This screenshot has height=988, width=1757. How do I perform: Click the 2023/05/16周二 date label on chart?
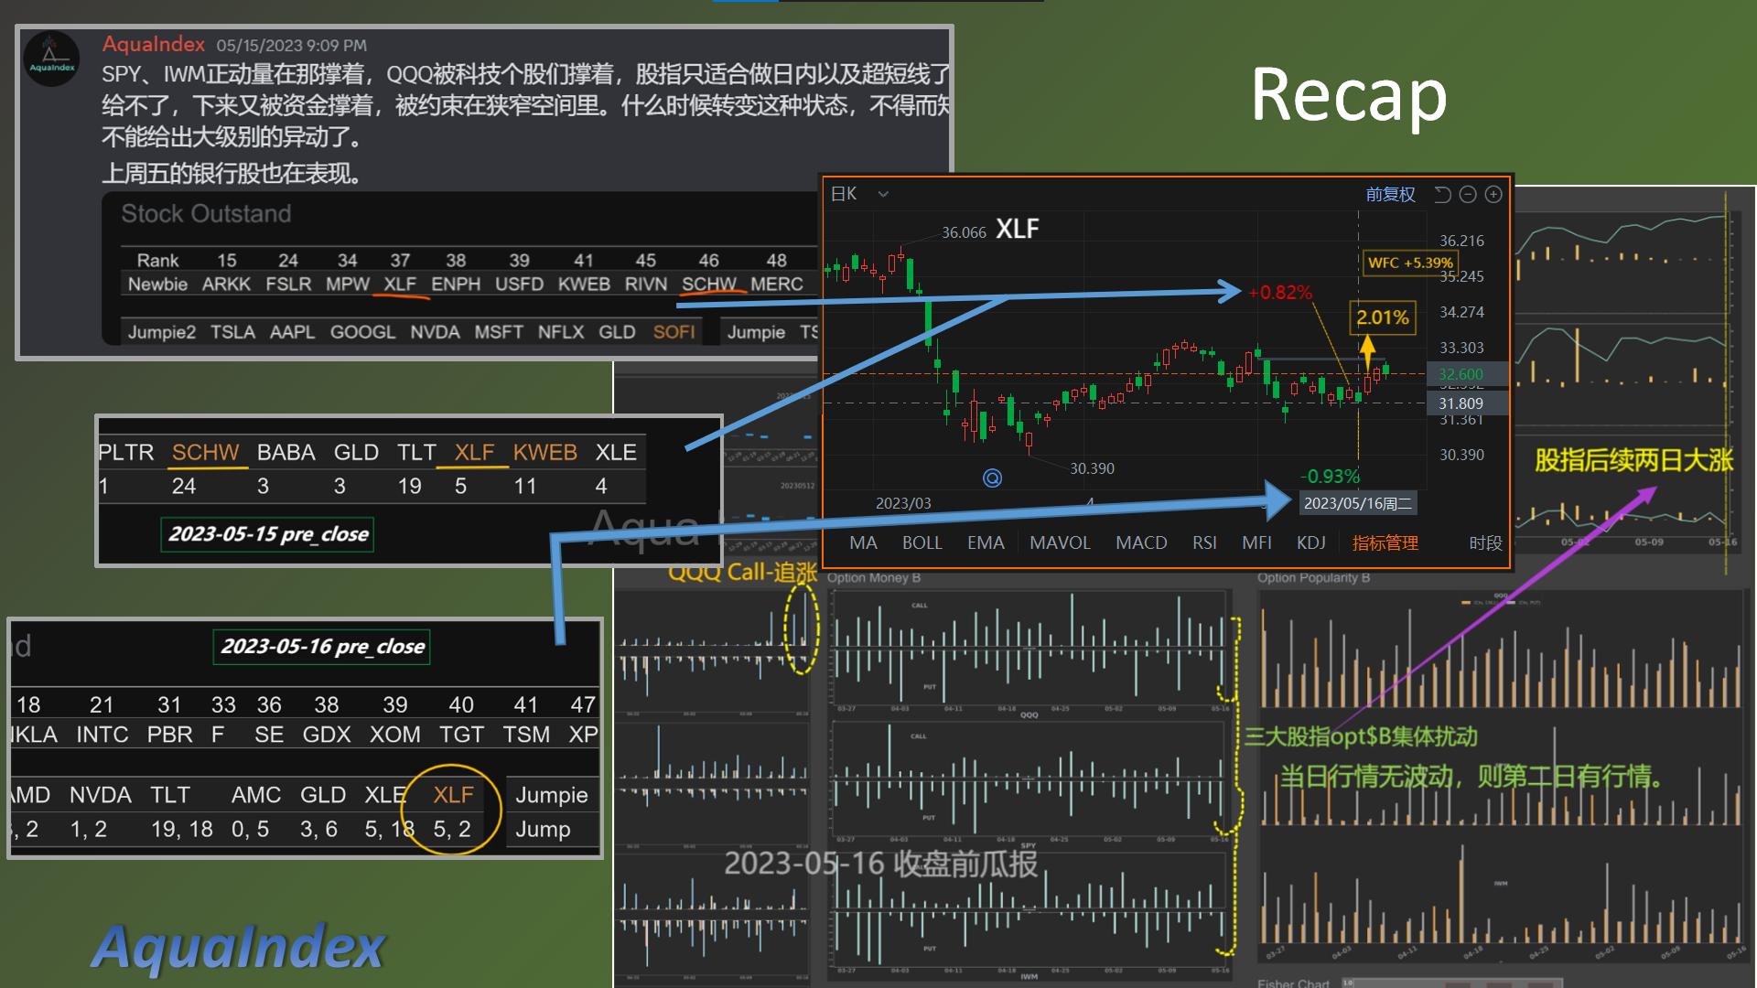[x=1357, y=503]
